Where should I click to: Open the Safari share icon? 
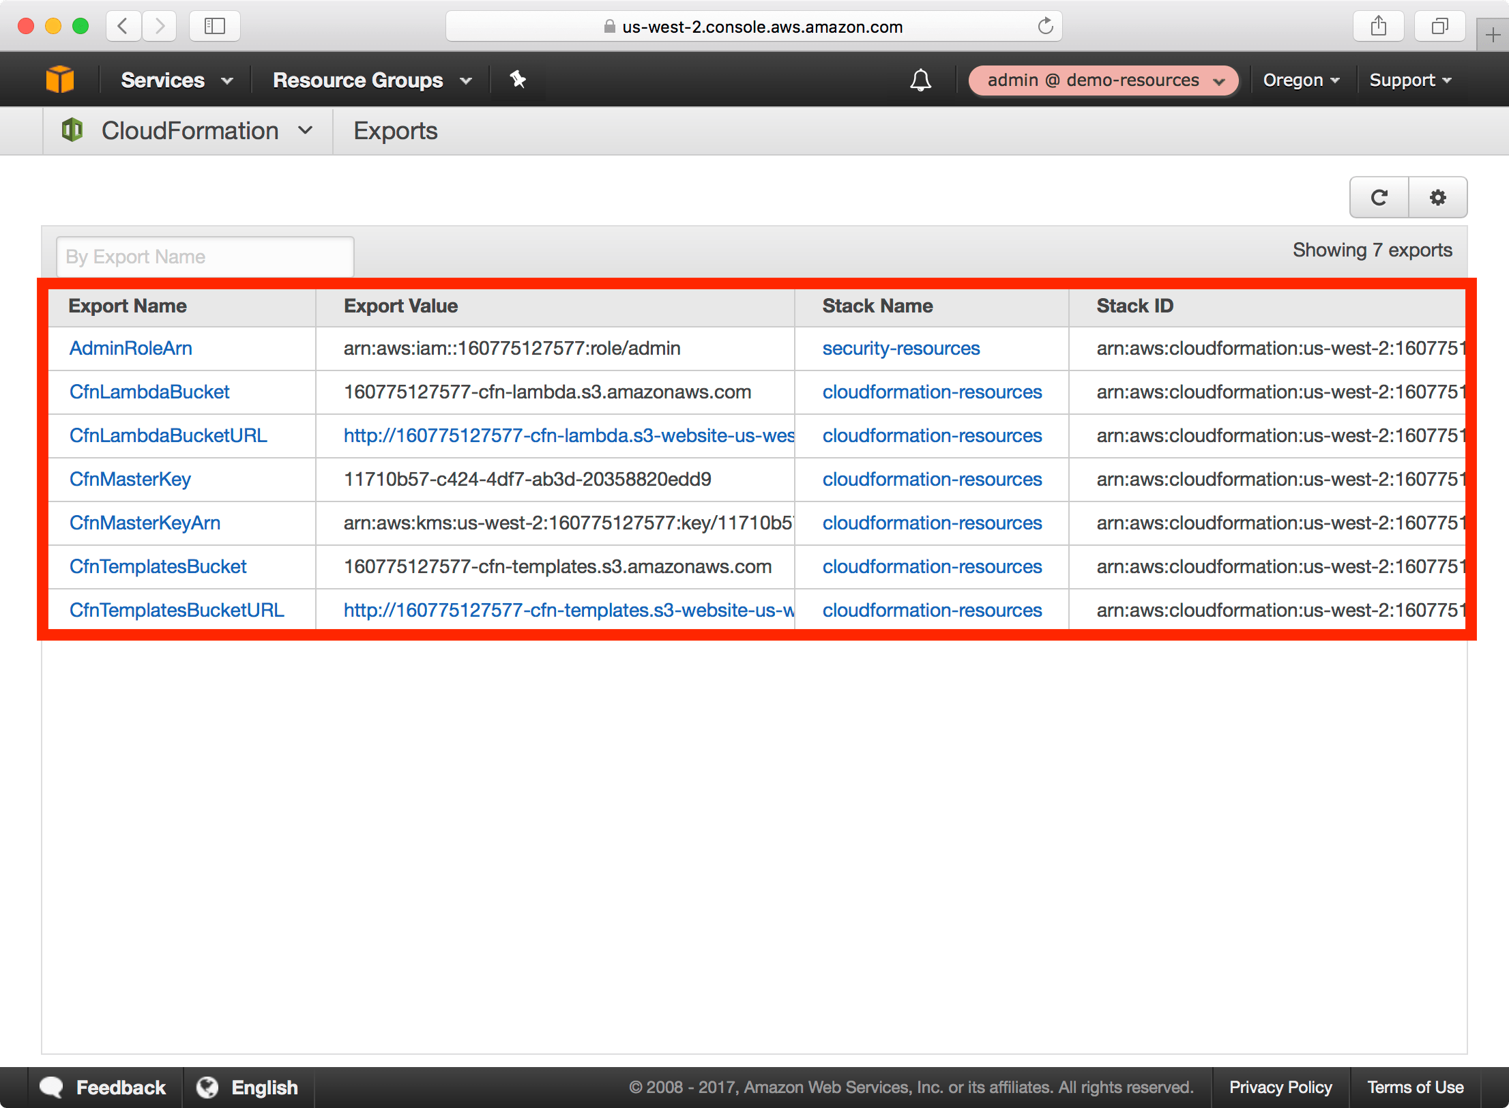pyautogui.click(x=1379, y=26)
